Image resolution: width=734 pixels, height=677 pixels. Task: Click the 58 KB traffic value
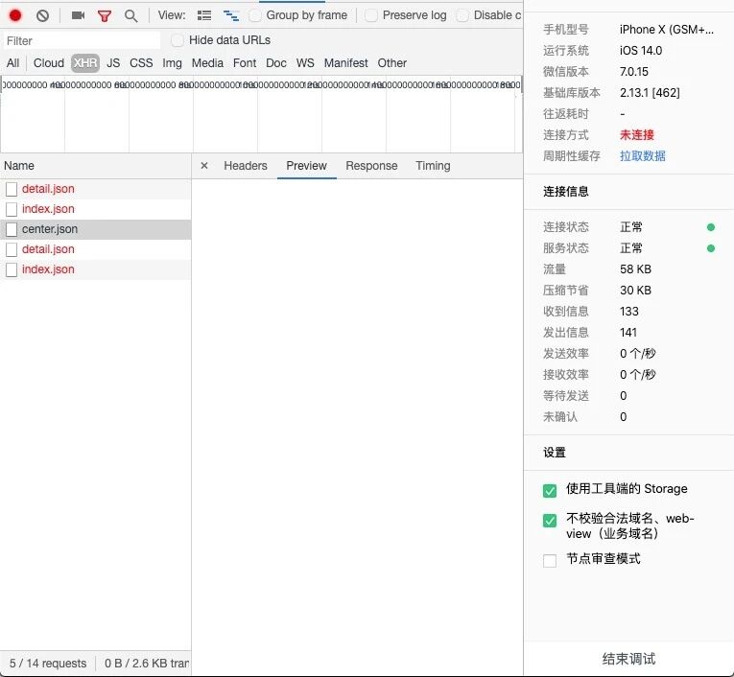[x=635, y=269]
